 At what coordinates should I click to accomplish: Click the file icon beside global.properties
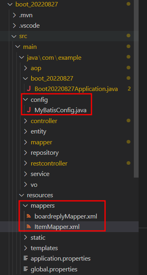26,269
